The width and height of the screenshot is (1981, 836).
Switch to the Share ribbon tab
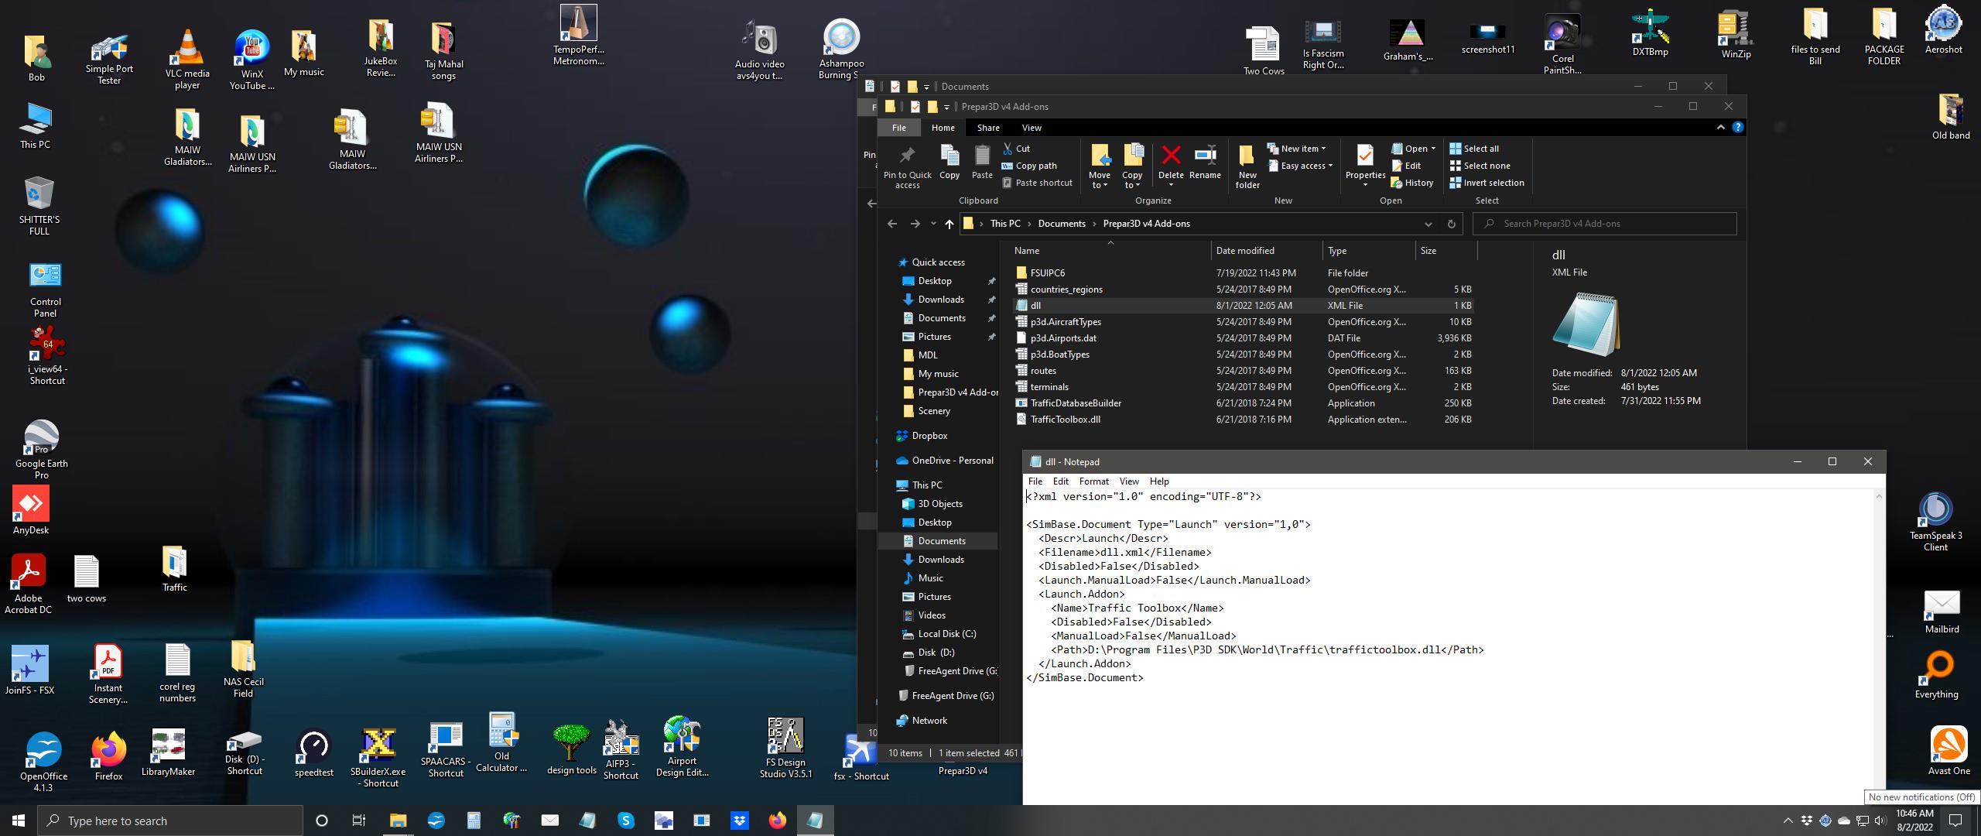(987, 128)
